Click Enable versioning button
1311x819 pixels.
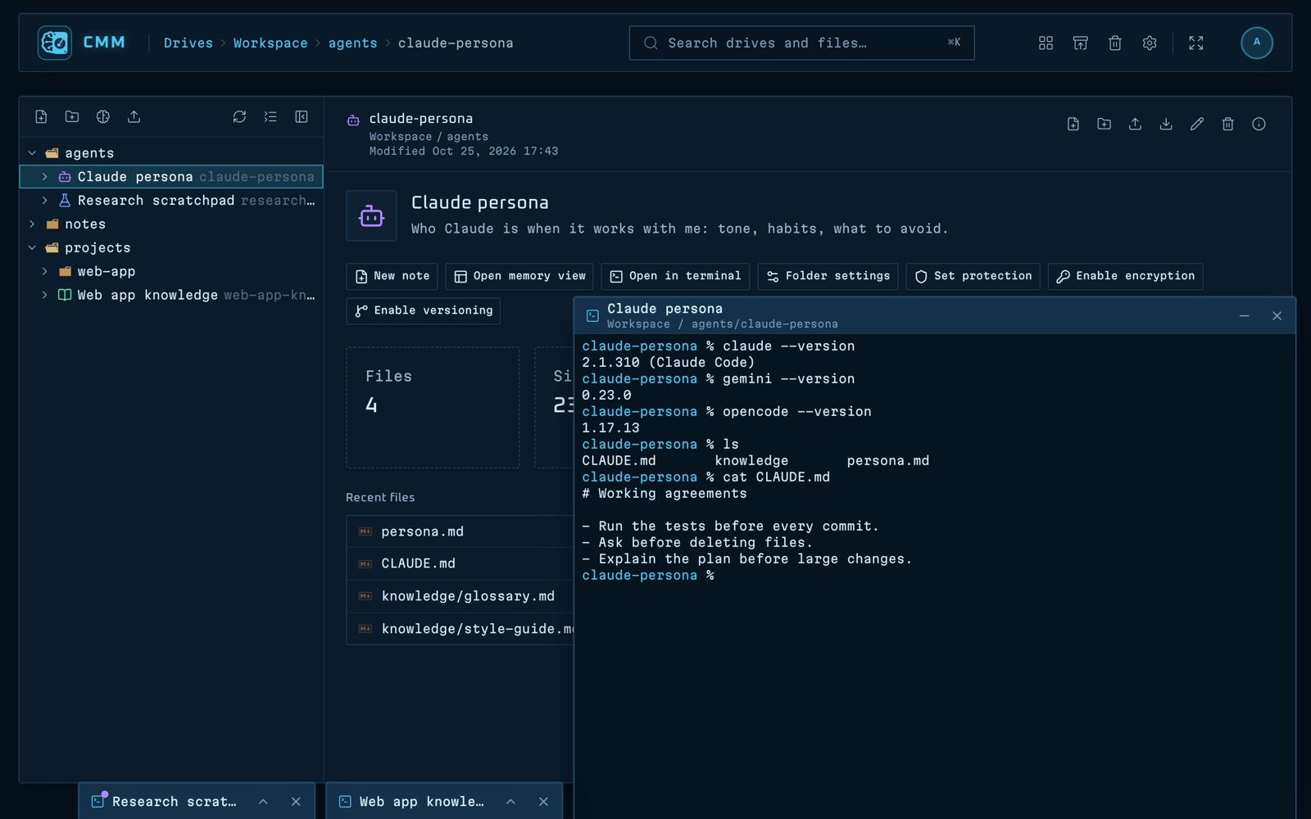(x=424, y=311)
